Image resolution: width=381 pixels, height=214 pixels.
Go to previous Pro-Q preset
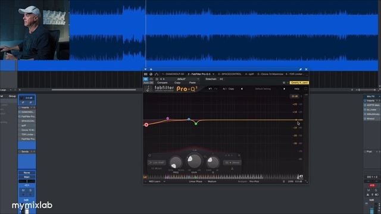tap(242, 89)
